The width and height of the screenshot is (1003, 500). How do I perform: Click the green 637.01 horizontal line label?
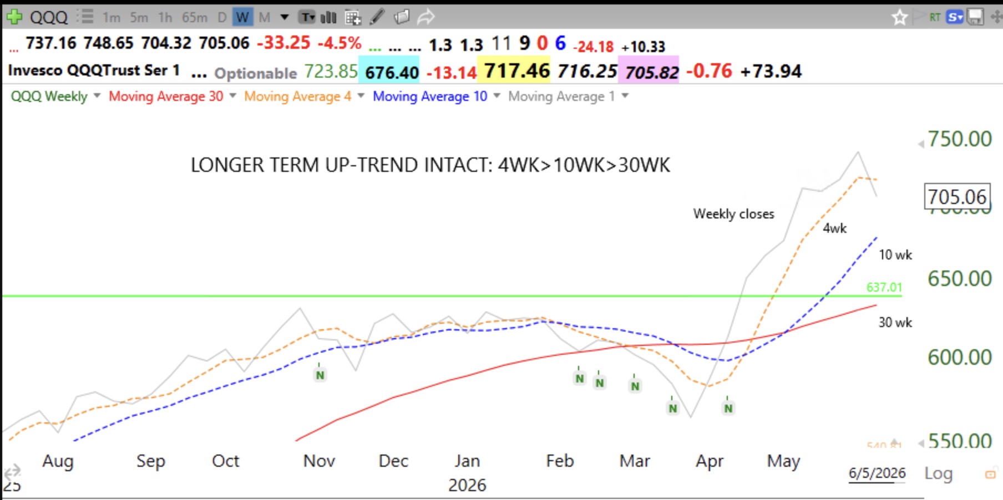coord(884,287)
